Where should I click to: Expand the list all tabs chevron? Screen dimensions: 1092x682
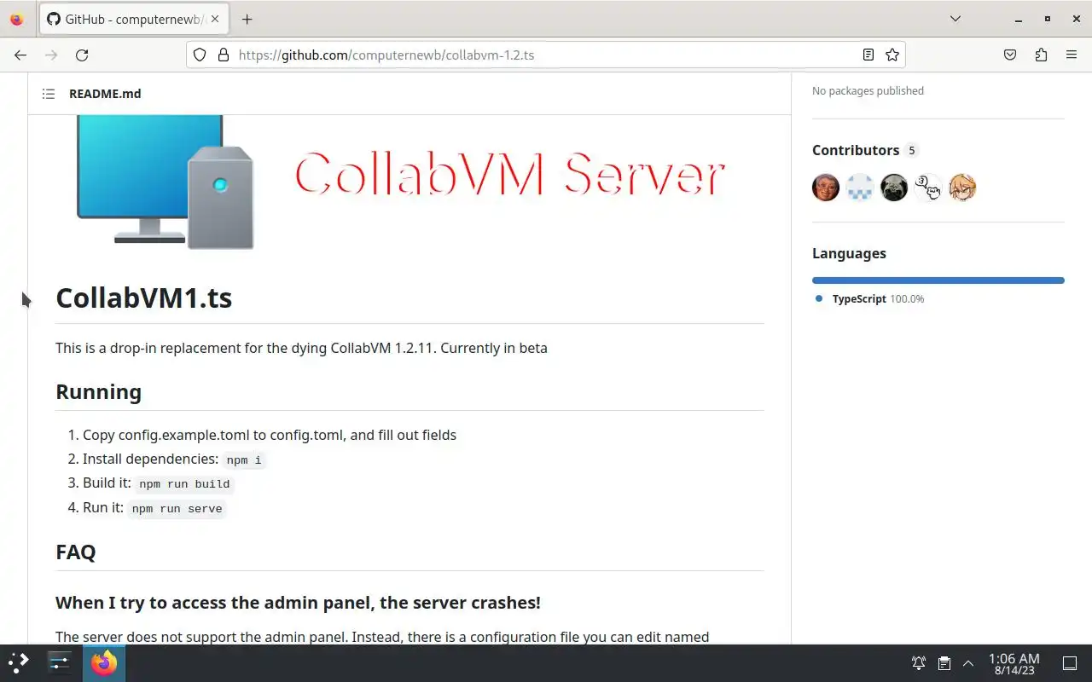(x=955, y=19)
